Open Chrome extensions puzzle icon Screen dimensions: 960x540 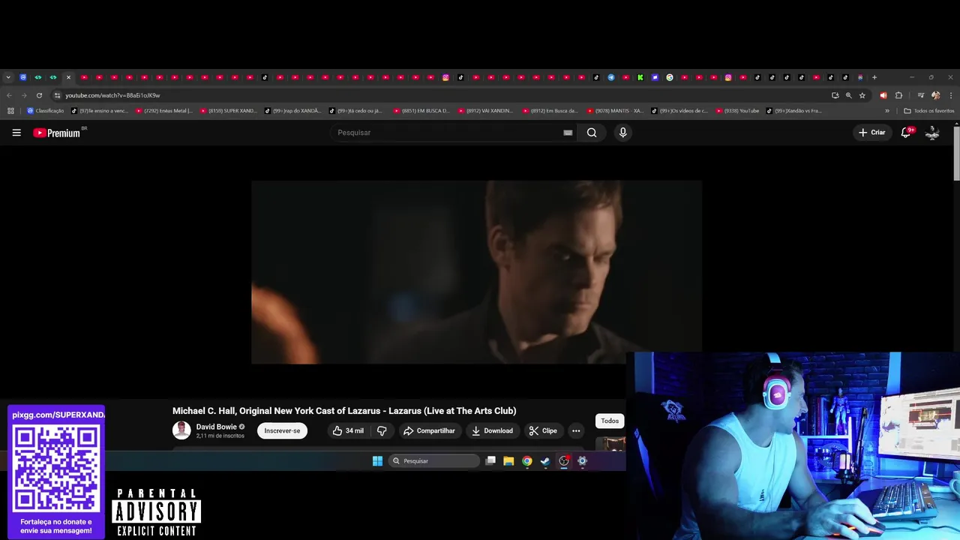(x=899, y=95)
